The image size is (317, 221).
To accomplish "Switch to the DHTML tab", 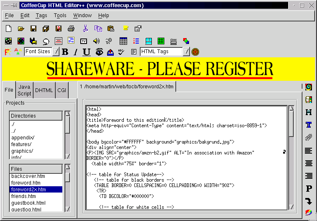I will tap(44, 90).
